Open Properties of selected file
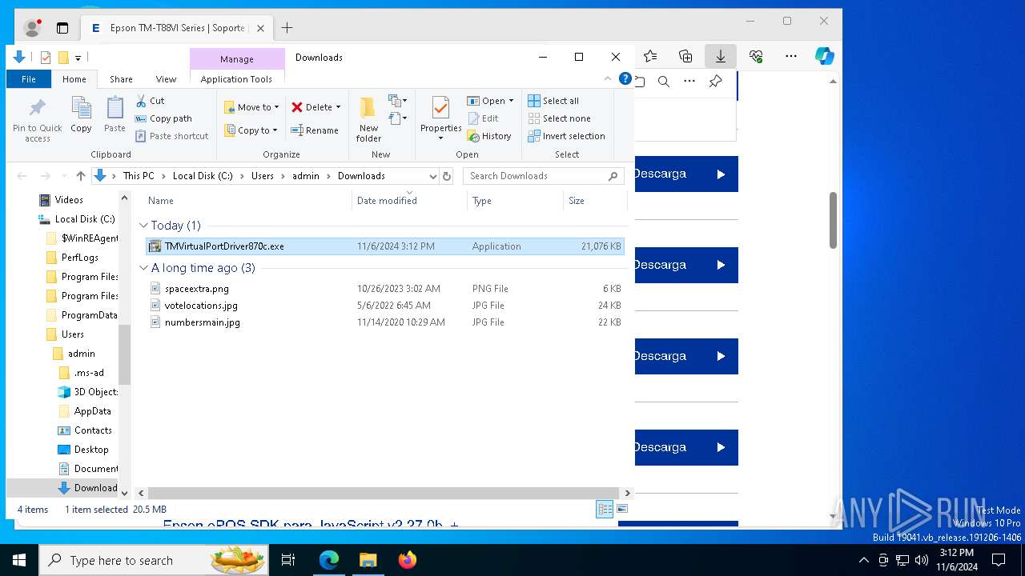 click(x=441, y=118)
